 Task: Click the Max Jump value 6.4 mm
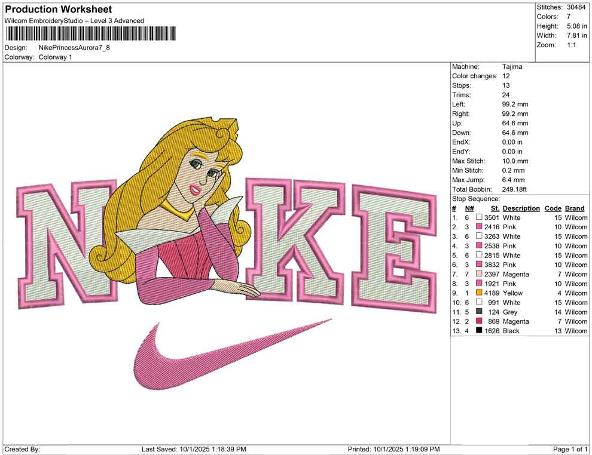pos(513,180)
